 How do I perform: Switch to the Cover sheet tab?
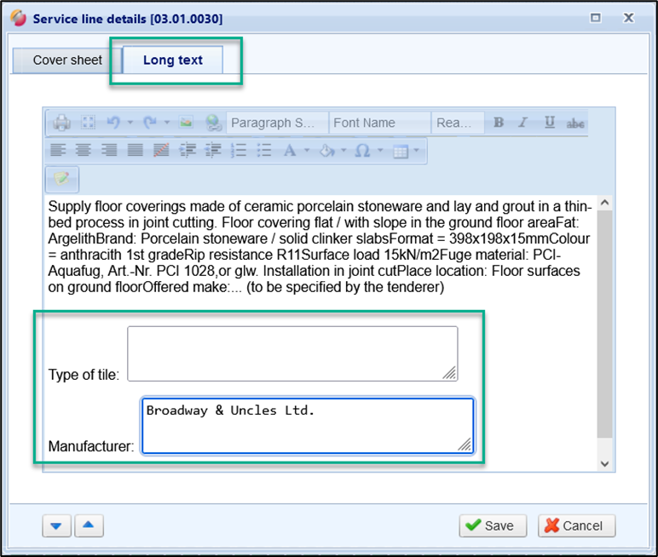67,60
